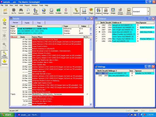Open the Tools menu

[41, 5]
